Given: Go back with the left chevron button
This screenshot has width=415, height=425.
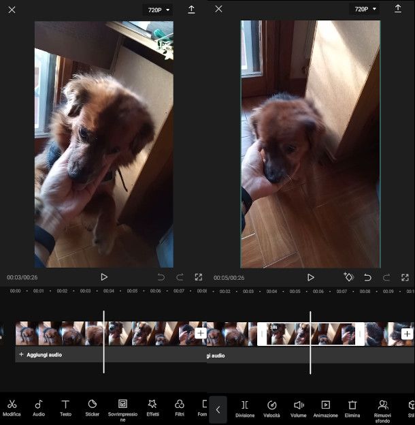Looking at the screenshot, I should (x=218, y=409).
